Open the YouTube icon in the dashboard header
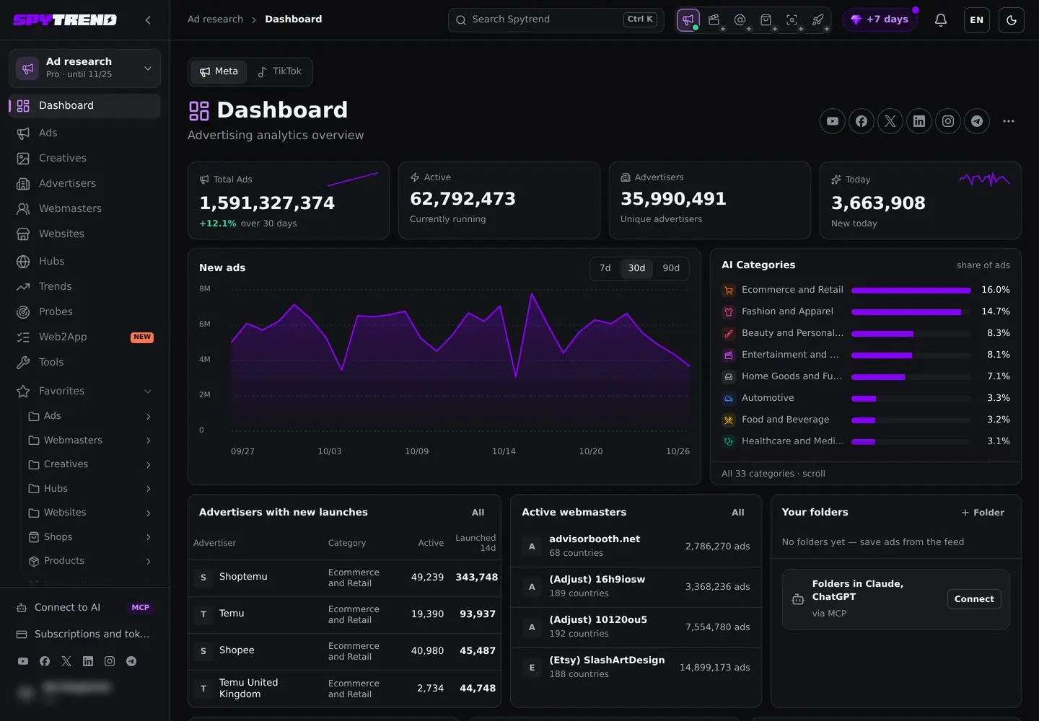1039x721 pixels. click(x=833, y=121)
